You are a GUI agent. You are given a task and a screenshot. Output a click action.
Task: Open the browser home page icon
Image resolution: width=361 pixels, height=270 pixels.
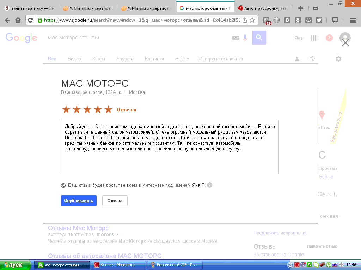tap(18, 20)
